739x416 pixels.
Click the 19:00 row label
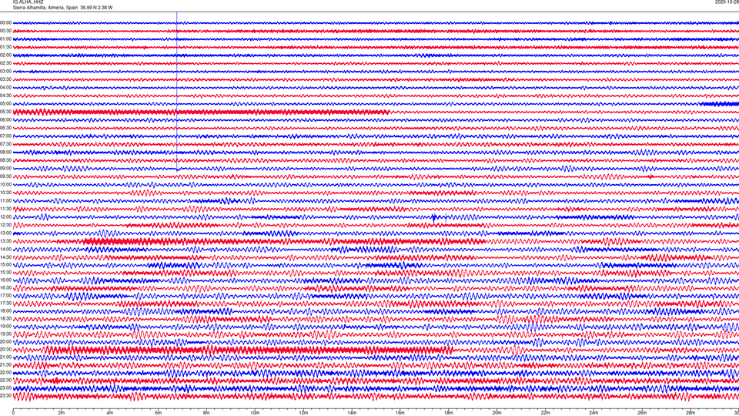click(x=5, y=327)
